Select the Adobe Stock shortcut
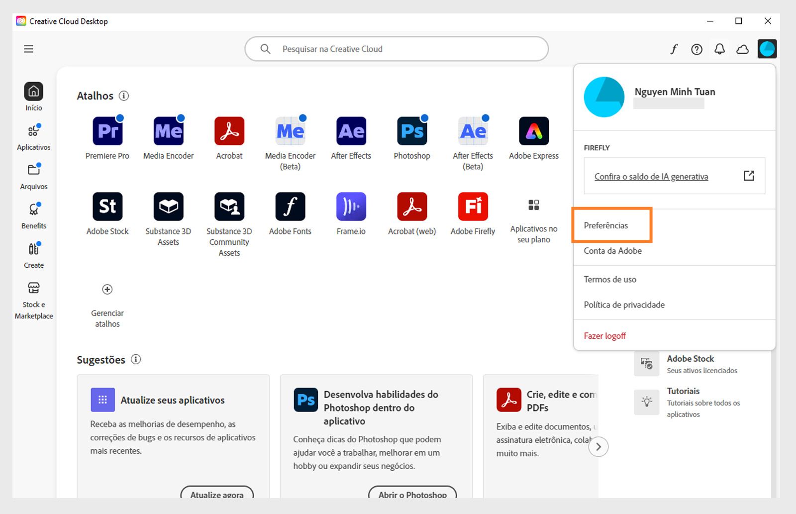Viewport: 796px width, 514px height. point(107,206)
